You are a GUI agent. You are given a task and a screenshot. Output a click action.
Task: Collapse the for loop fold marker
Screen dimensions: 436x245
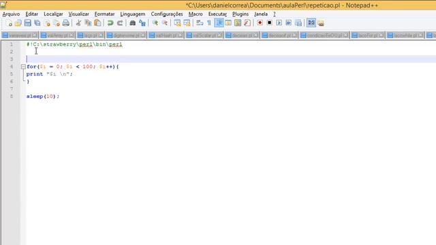[23, 67]
